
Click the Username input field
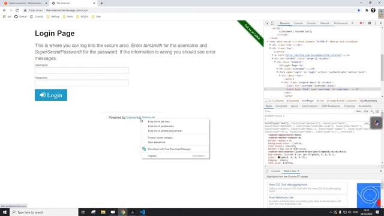82,71
